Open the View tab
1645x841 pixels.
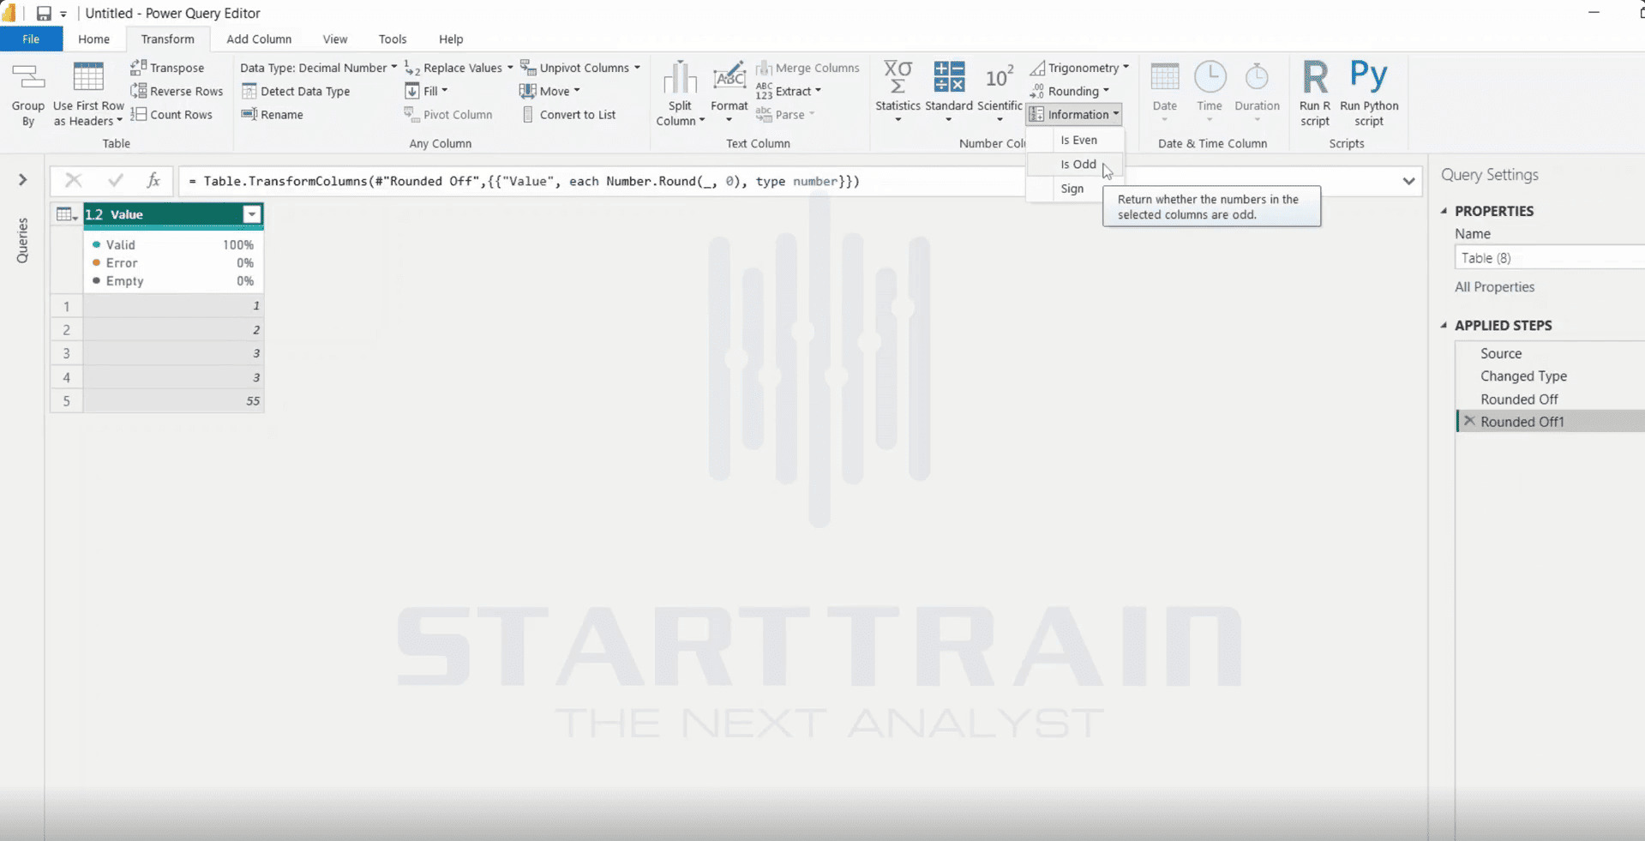click(335, 39)
